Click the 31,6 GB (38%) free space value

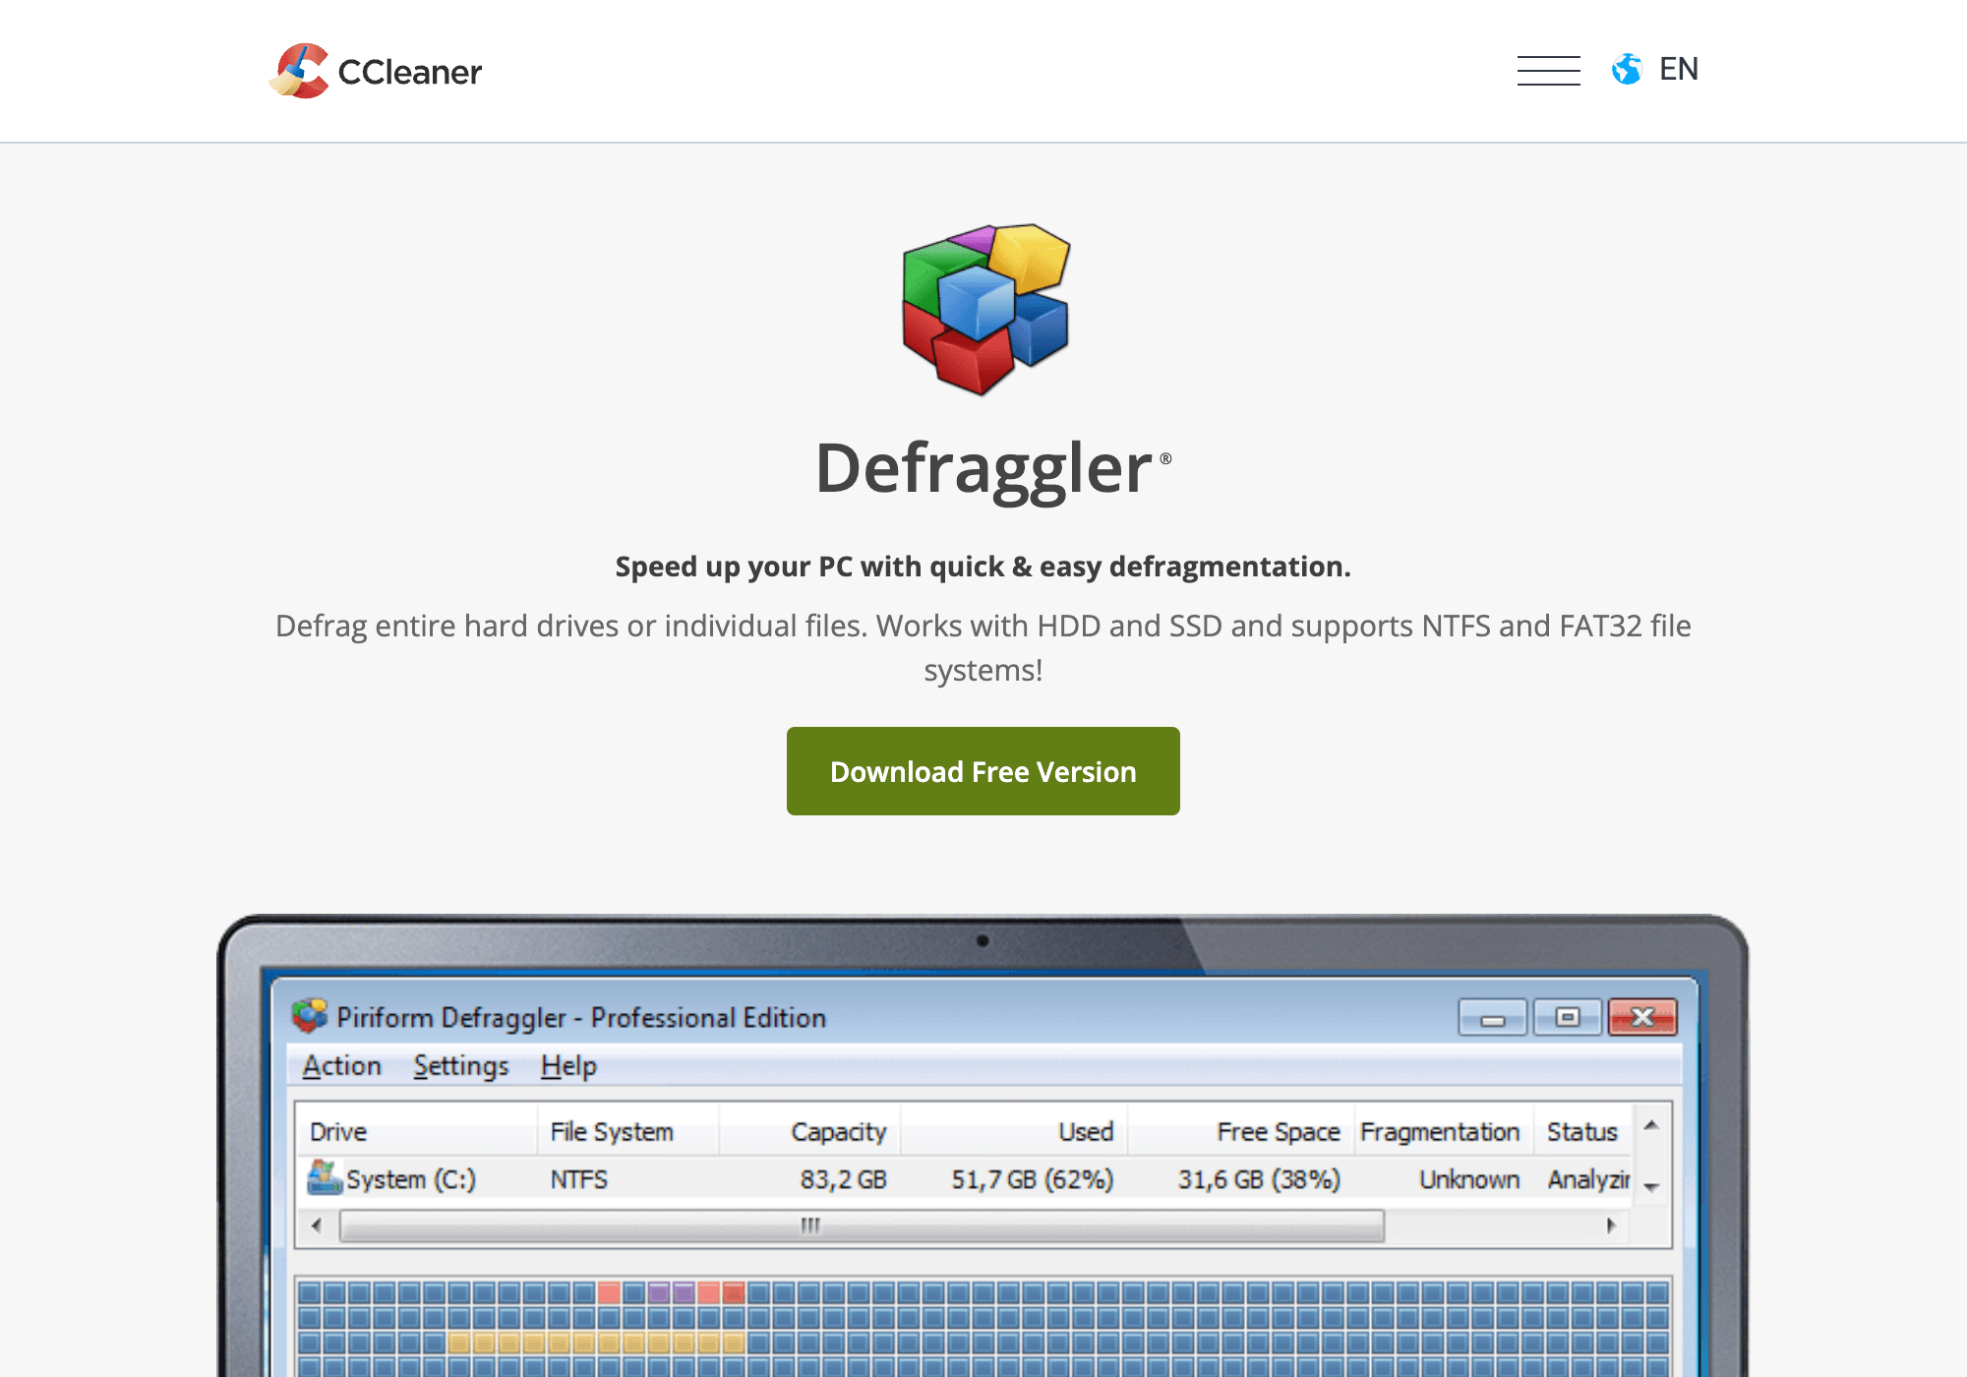1259,1179
